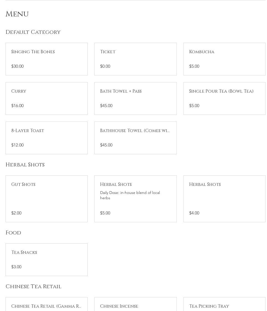Open the Tea Snacks menu item
The width and height of the screenshot is (267, 311).
pos(46,259)
